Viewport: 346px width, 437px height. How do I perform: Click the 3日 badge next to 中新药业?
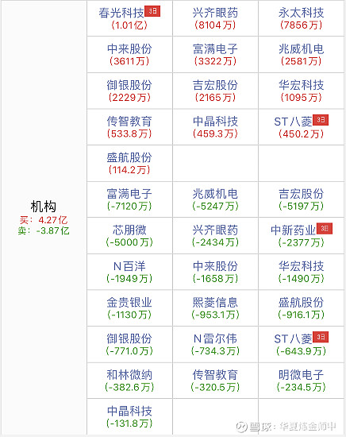pos(325,229)
